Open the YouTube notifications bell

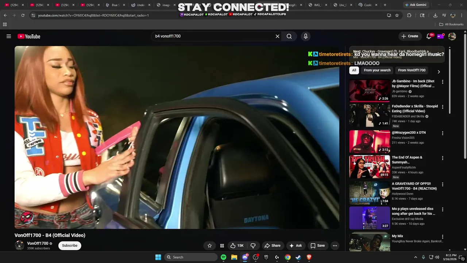pos(429,36)
